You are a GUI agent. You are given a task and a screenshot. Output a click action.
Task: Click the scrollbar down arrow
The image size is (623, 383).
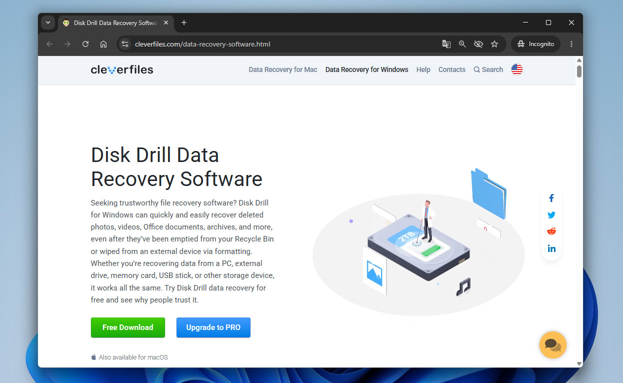click(x=579, y=363)
